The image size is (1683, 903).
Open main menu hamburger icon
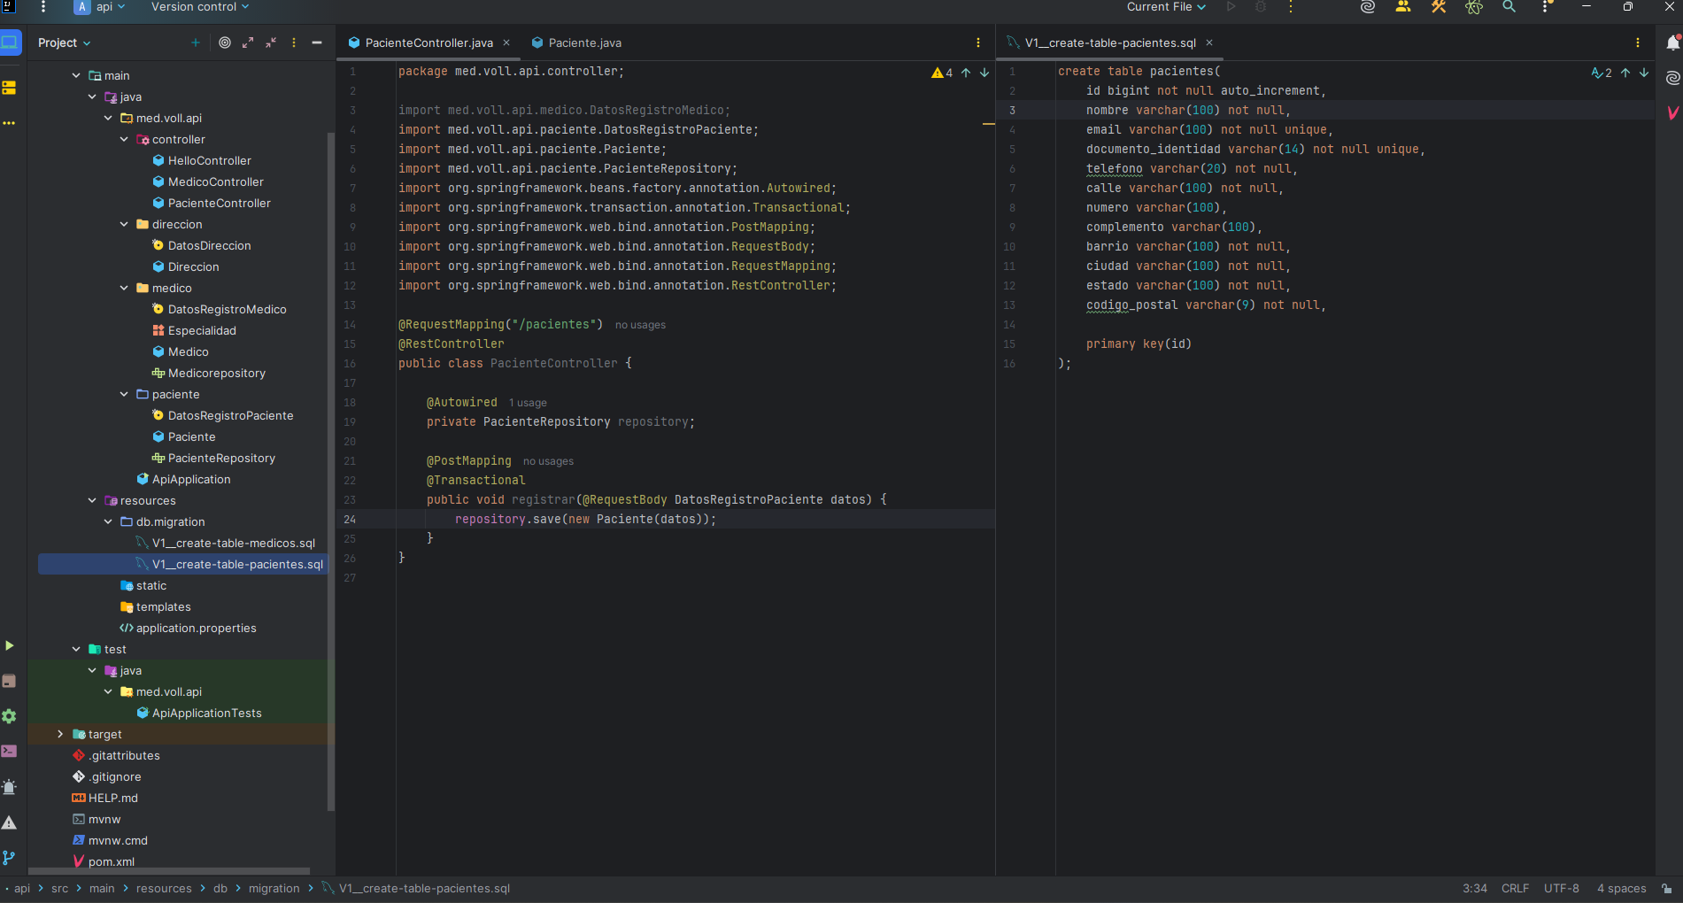[43, 7]
